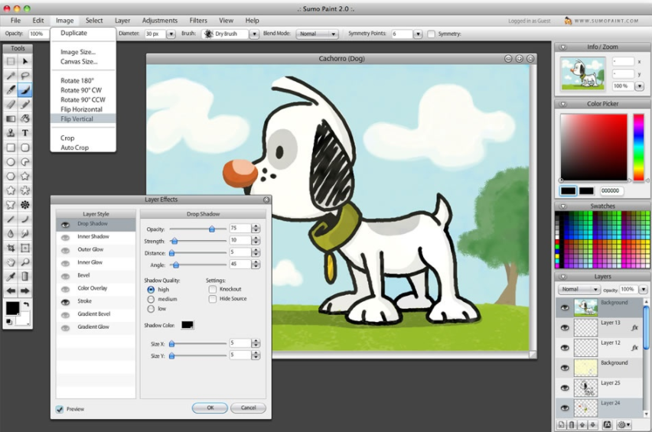
Task: Select medium shadow quality
Action: pyautogui.click(x=151, y=299)
